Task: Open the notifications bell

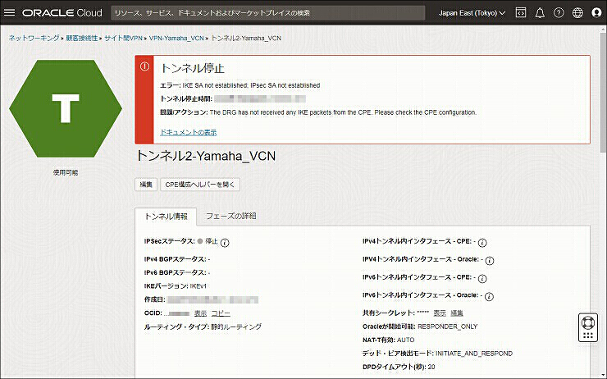Action: 540,13
